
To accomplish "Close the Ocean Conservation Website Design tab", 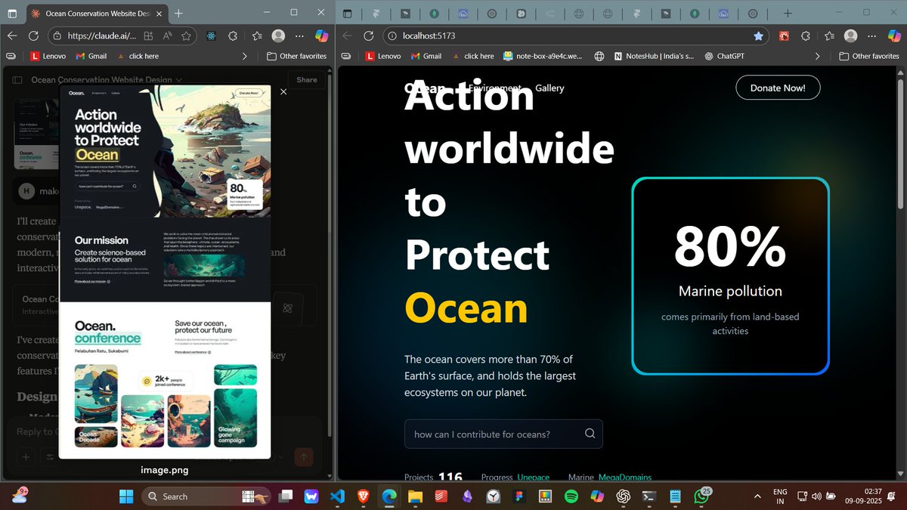I will (x=160, y=14).
